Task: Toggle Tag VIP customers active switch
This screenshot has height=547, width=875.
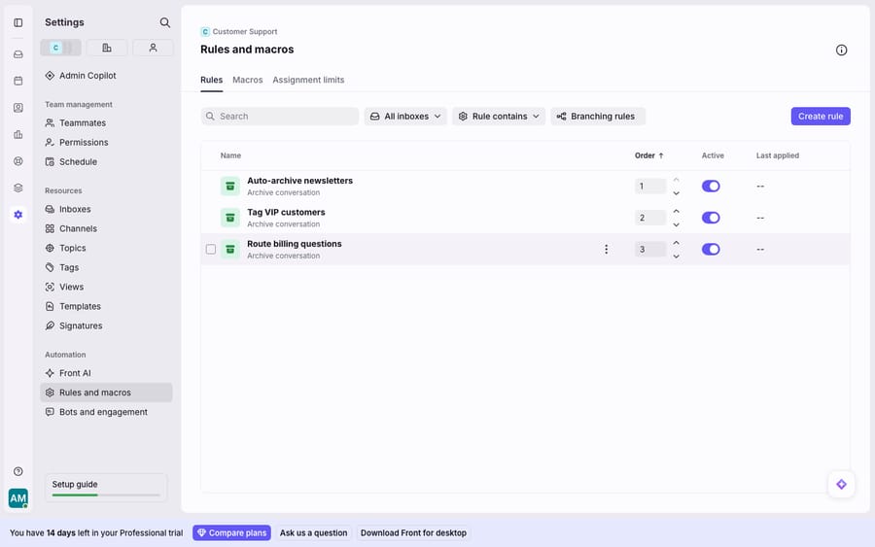Action: (x=711, y=218)
